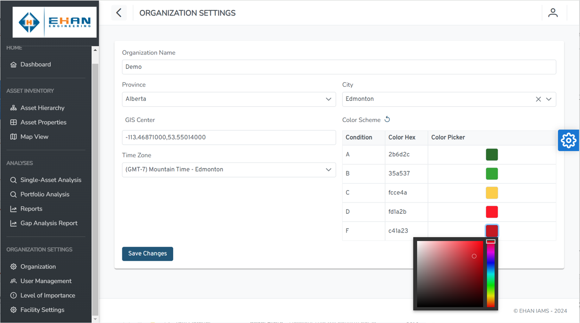Image resolution: width=580 pixels, height=323 pixels.
Task: Open the user profile icon
Action: pos(553,13)
